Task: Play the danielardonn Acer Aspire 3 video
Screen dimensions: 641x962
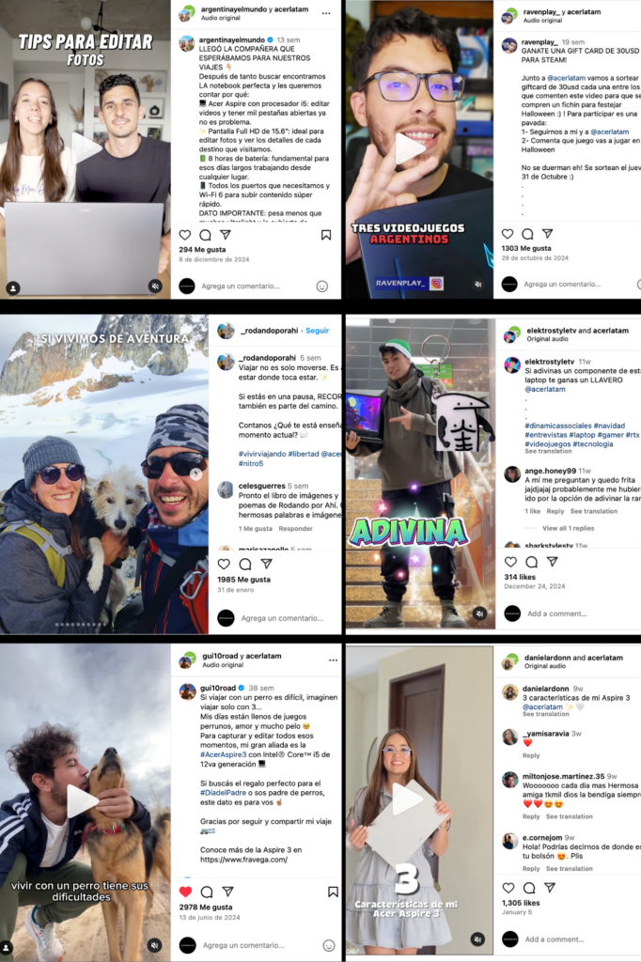Action: (x=408, y=798)
